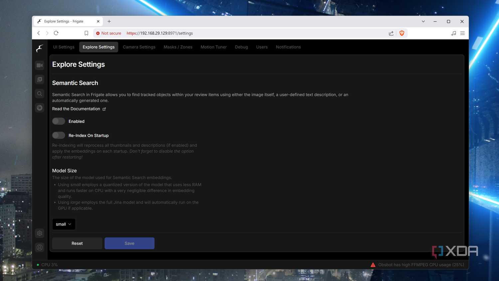Viewport: 499px width, 281px height.
Task: Open the small model size dropdown
Action: (64, 224)
